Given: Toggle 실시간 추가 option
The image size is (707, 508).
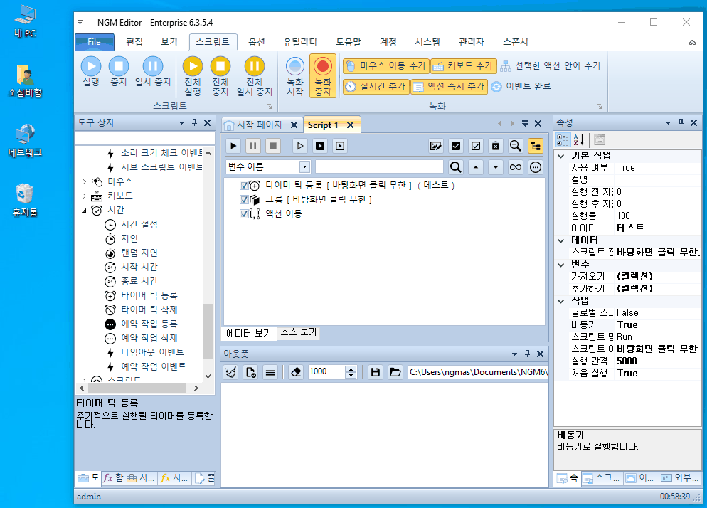Looking at the screenshot, I should point(376,86).
